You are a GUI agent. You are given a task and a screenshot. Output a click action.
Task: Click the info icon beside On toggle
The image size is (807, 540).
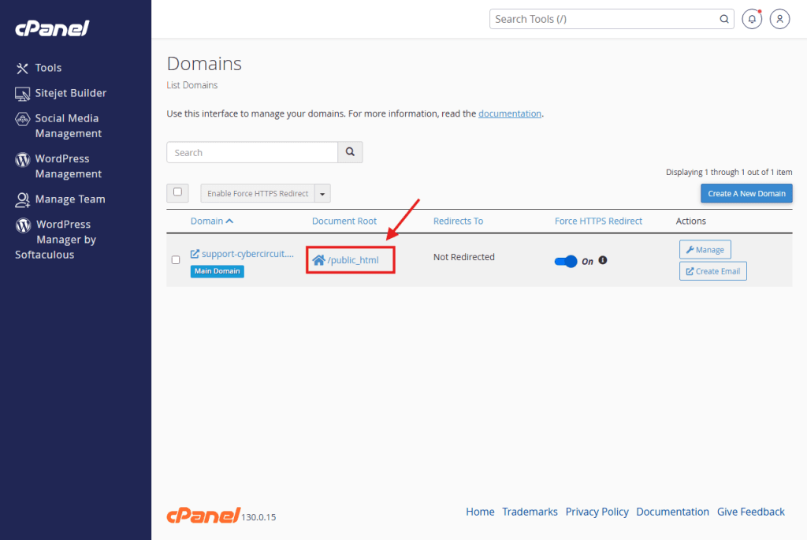click(x=603, y=260)
